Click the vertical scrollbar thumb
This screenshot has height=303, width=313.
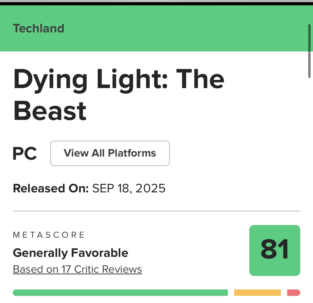[x=309, y=51]
